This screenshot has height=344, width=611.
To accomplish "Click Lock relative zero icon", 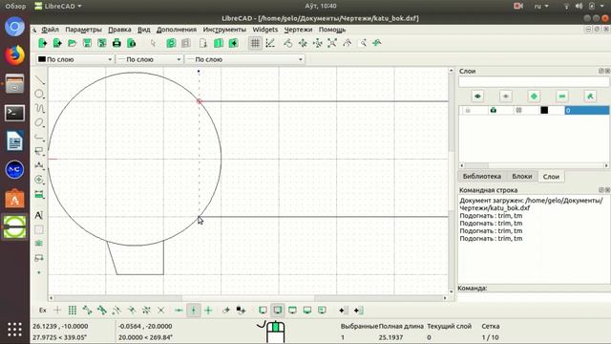I will coord(241,311).
